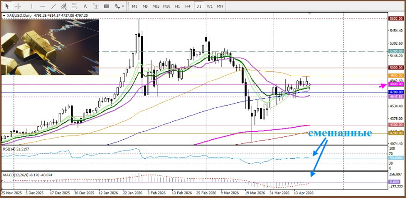The height and width of the screenshot is (198, 406).
Task: Expand the XAUUSD,Daily chart menu triangle
Action: [4, 15]
